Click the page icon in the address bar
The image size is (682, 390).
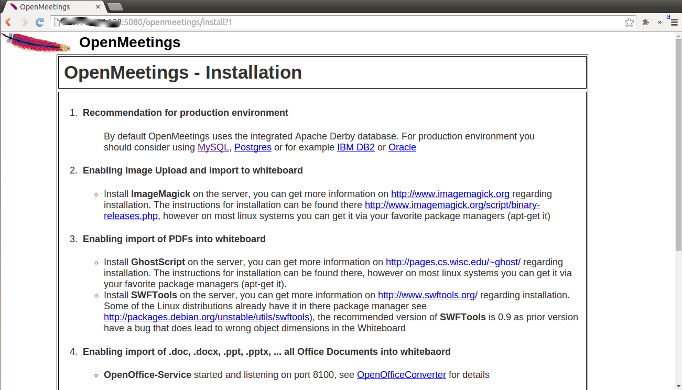(56, 22)
